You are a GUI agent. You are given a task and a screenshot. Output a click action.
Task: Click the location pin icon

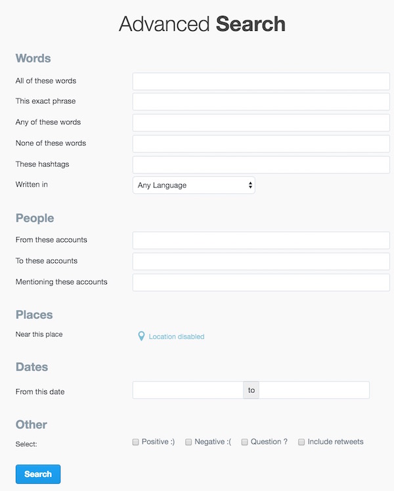[141, 337]
